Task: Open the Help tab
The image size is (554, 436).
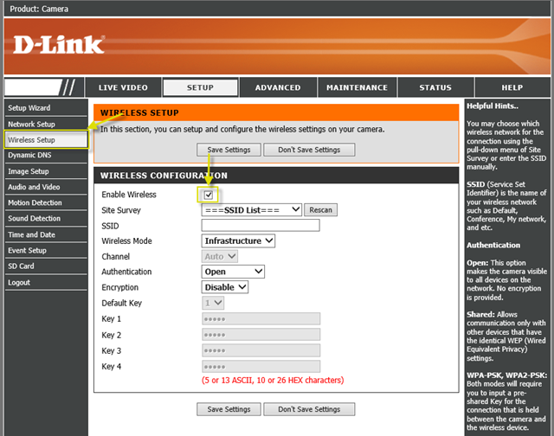Action: coord(512,87)
